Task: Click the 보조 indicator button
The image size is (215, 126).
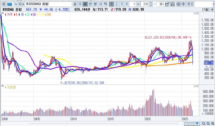Action: point(190,4)
